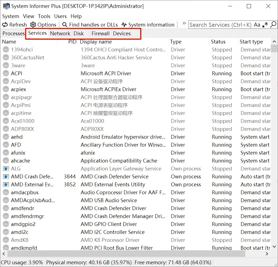Click the vertical scrollbar down arrow

tap(274, 246)
